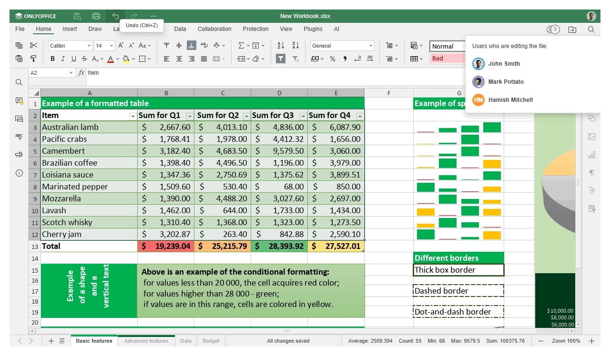Toggle Bold formatting
The image size is (610, 356).
[x=52, y=59]
